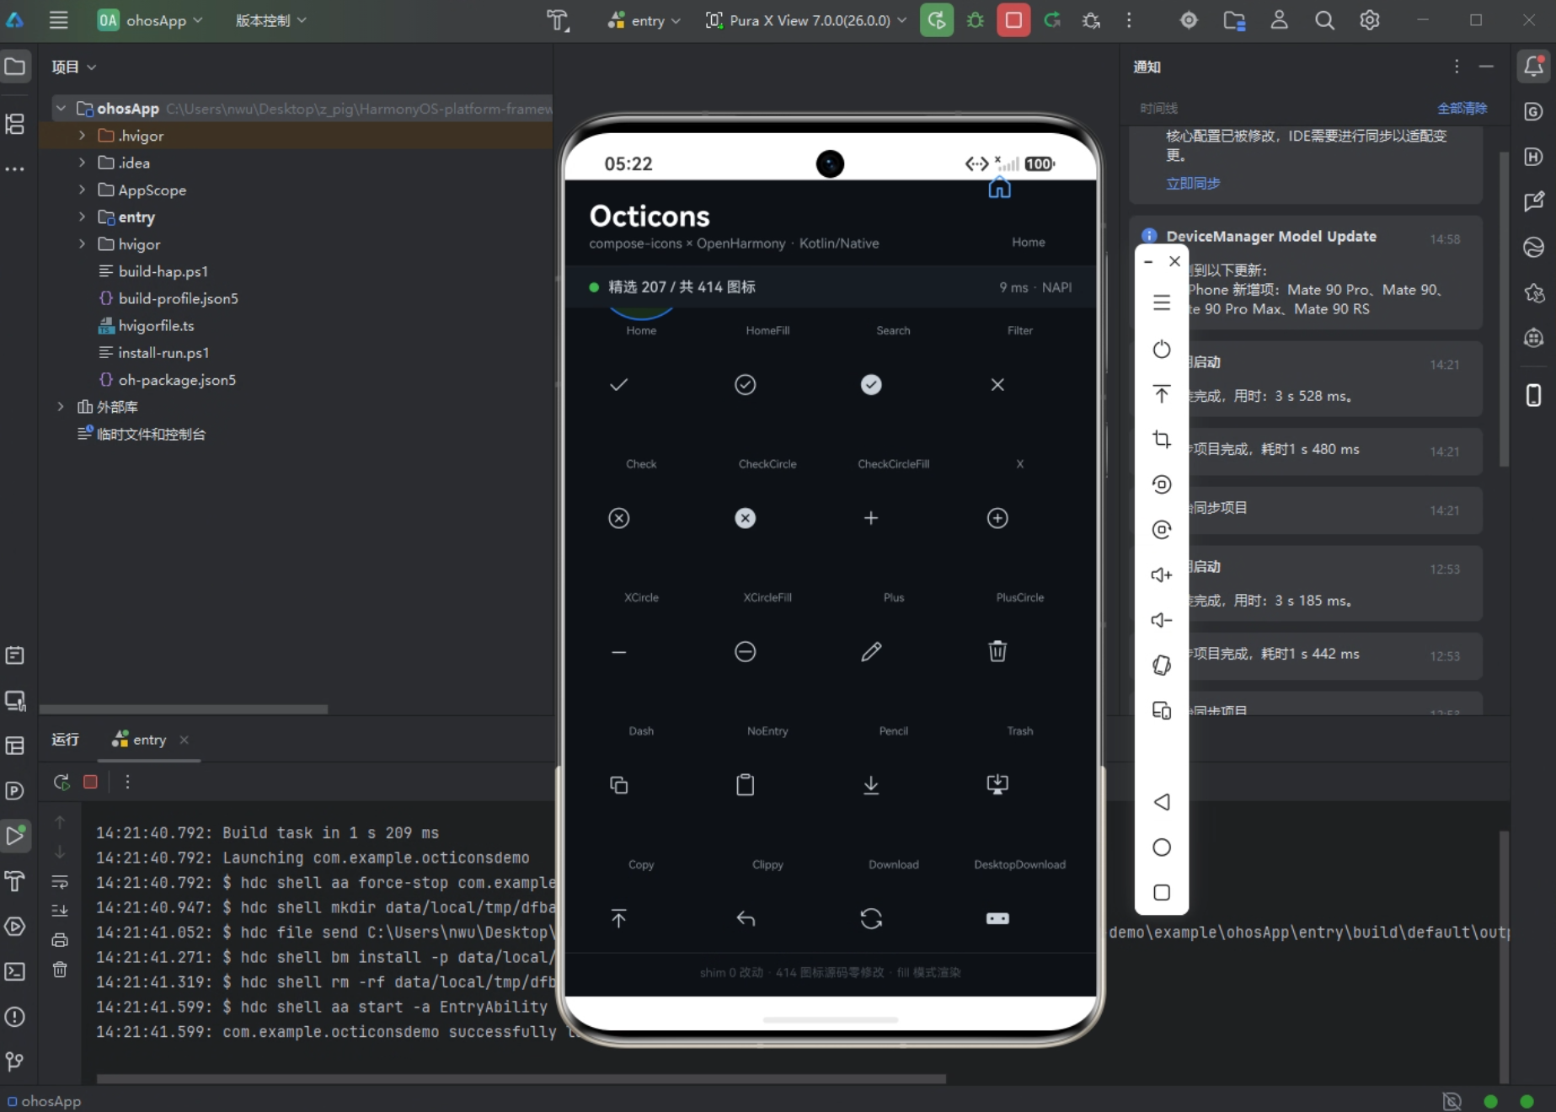This screenshot has width=1556, height=1112.
Task: Click the 立即同步 link
Action: pyautogui.click(x=1192, y=183)
